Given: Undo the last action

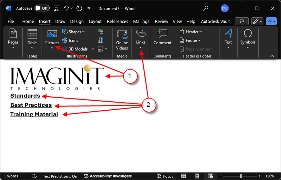Looking at the screenshot, I should pos(66,8).
